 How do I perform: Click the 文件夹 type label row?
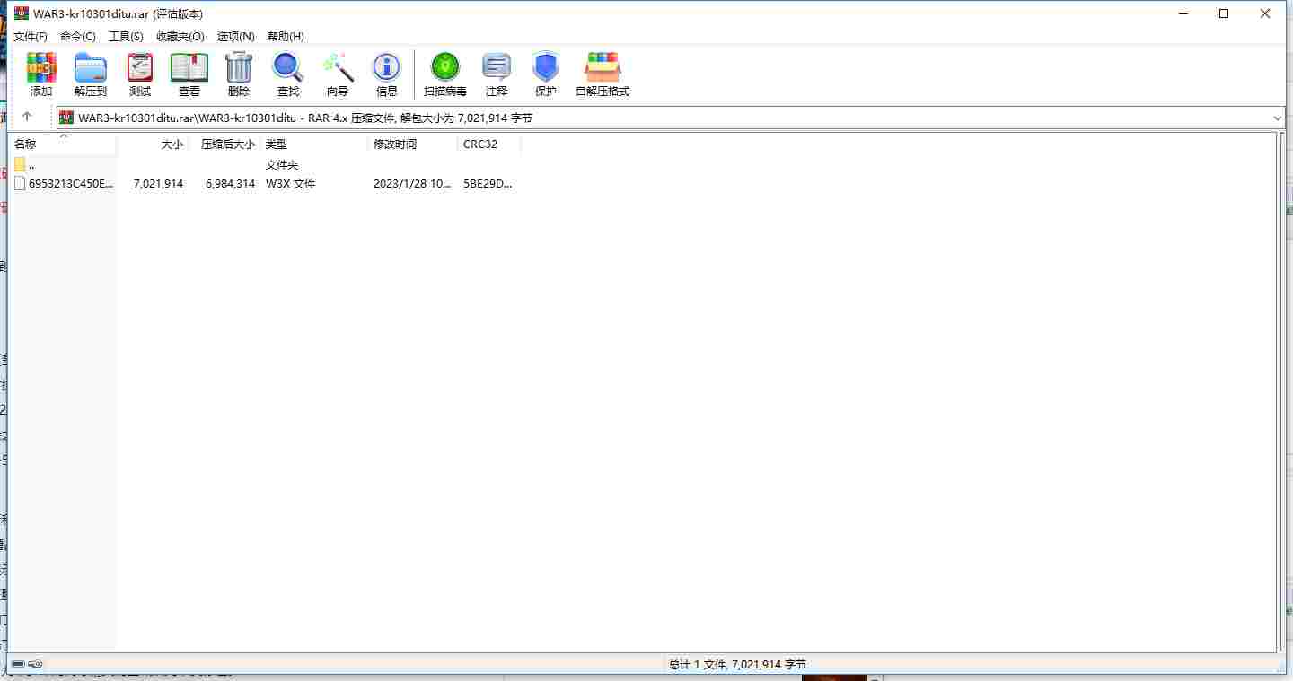[282, 165]
